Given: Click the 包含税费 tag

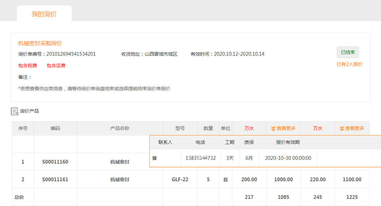Looking at the screenshot, I should pyautogui.click(x=28, y=65).
